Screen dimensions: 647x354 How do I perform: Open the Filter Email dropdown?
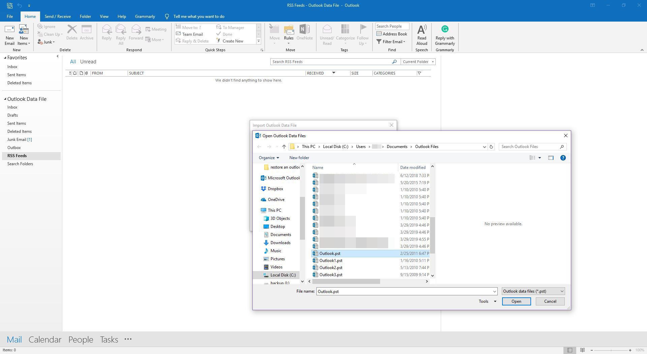[391, 42]
